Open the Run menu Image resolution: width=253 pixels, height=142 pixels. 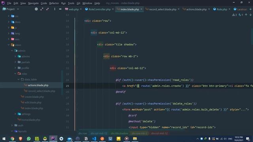(63, 3)
